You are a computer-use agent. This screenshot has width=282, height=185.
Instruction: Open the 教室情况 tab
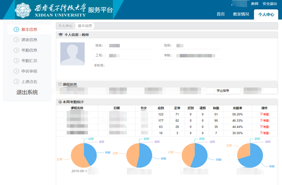coord(241,14)
